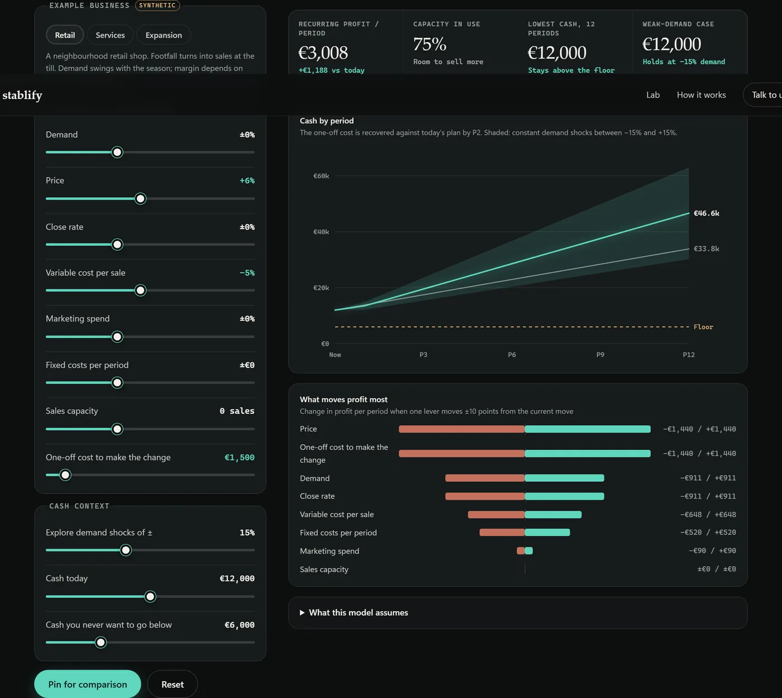Viewport: 782px width, 698px height.
Task: Select the Retail example business tab
Action: point(65,35)
